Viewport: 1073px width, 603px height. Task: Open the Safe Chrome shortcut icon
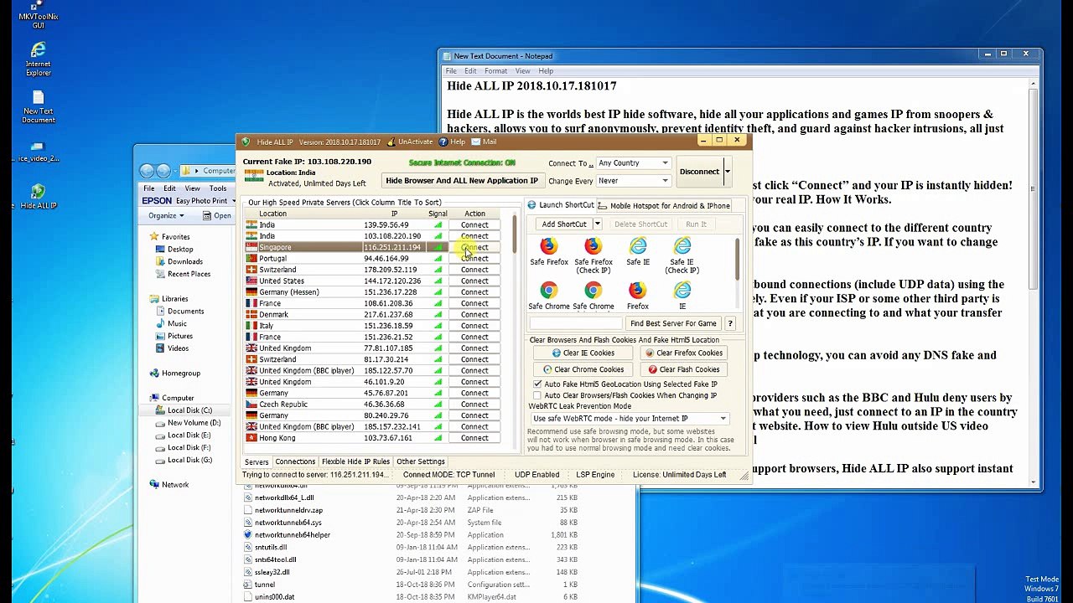coord(548,296)
